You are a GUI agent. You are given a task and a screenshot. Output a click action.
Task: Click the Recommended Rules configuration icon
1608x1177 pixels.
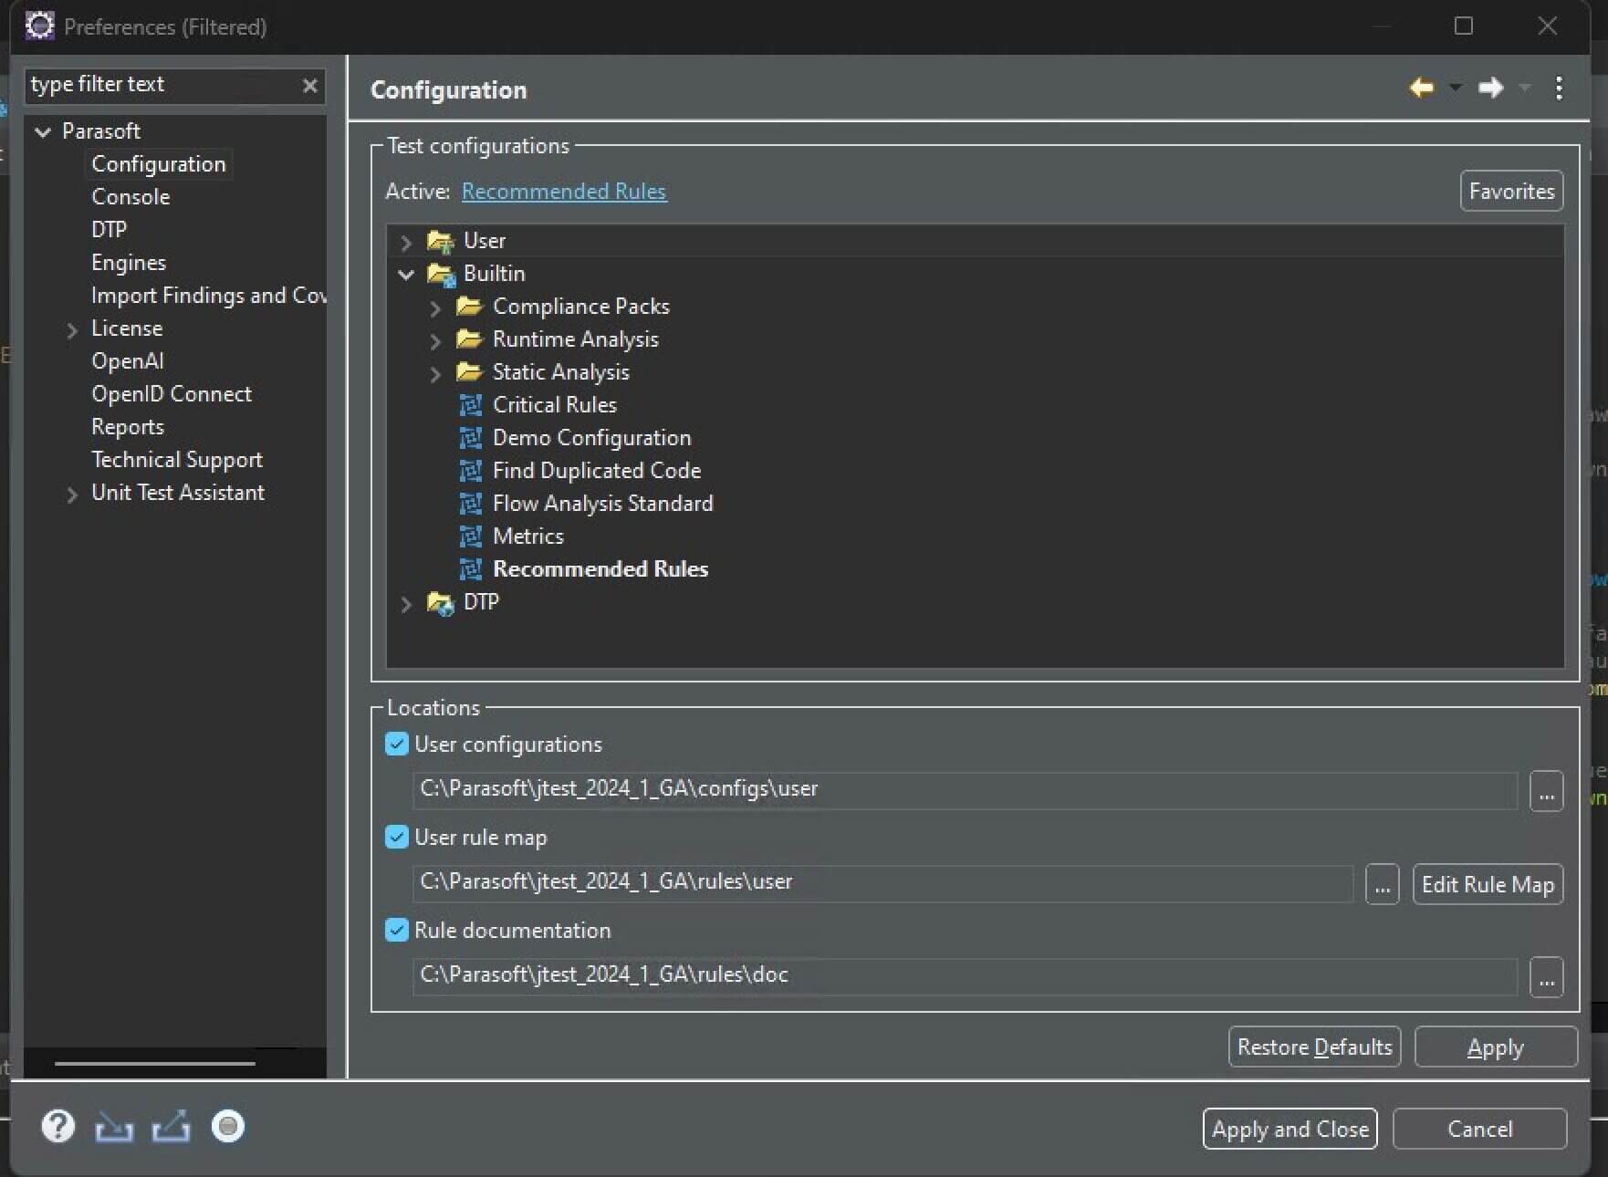[x=471, y=569]
